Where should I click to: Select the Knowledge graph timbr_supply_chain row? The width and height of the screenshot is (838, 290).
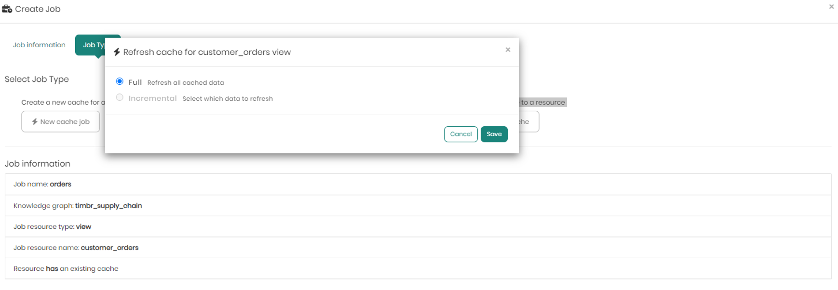(418, 206)
